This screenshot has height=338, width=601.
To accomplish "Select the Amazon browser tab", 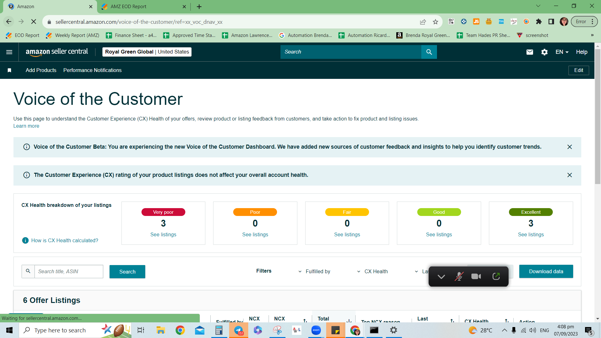I will [x=50, y=7].
